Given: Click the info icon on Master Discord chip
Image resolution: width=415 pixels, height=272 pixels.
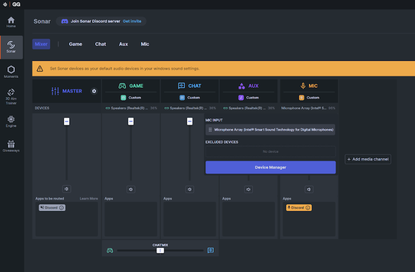Looking at the screenshot, I should [61, 208].
